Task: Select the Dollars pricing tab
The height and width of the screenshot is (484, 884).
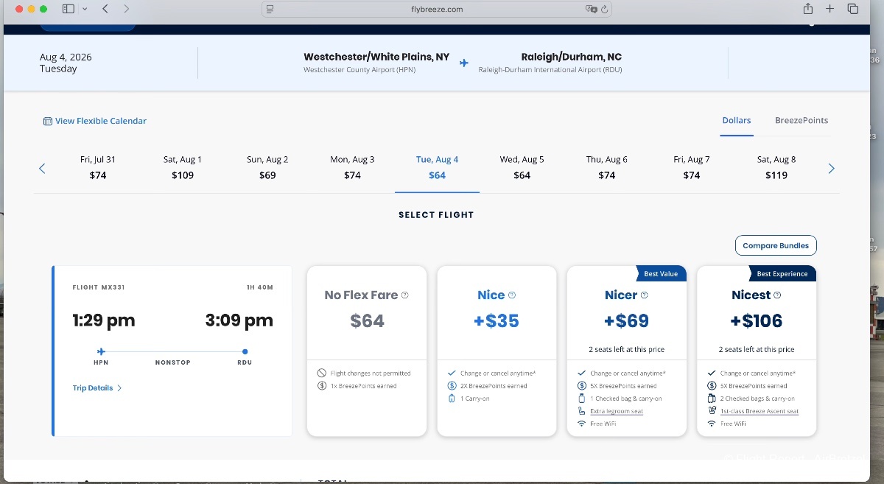Action: [736, 121]
